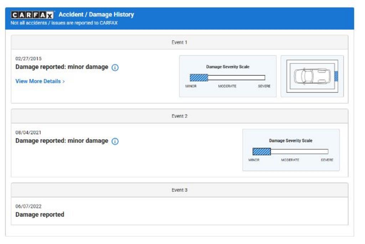Click the Event 1 header bar

[179, 42]
